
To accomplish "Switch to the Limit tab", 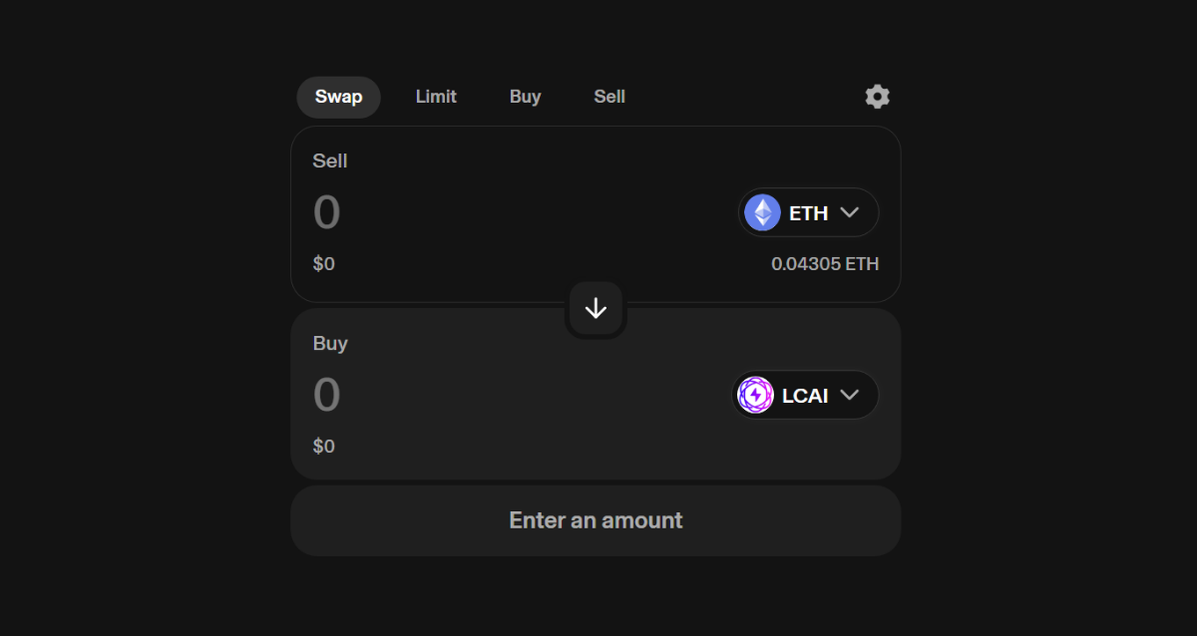I will pos(436,96).
